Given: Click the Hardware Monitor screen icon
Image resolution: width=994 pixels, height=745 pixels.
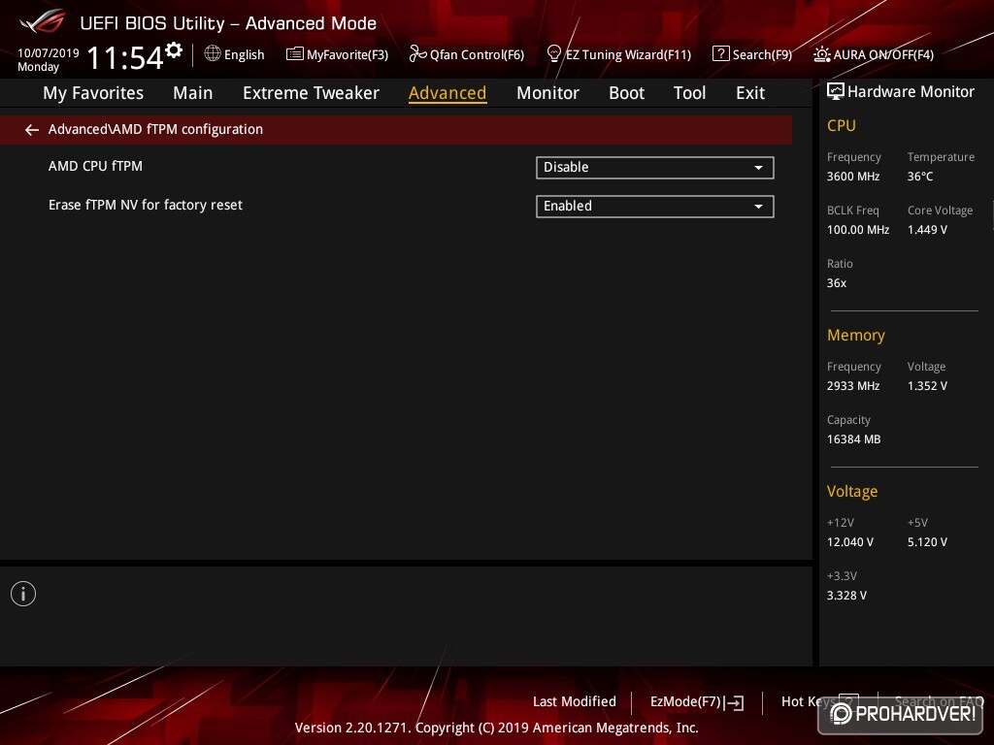Looking at the screenshot, I should [836, 92].
